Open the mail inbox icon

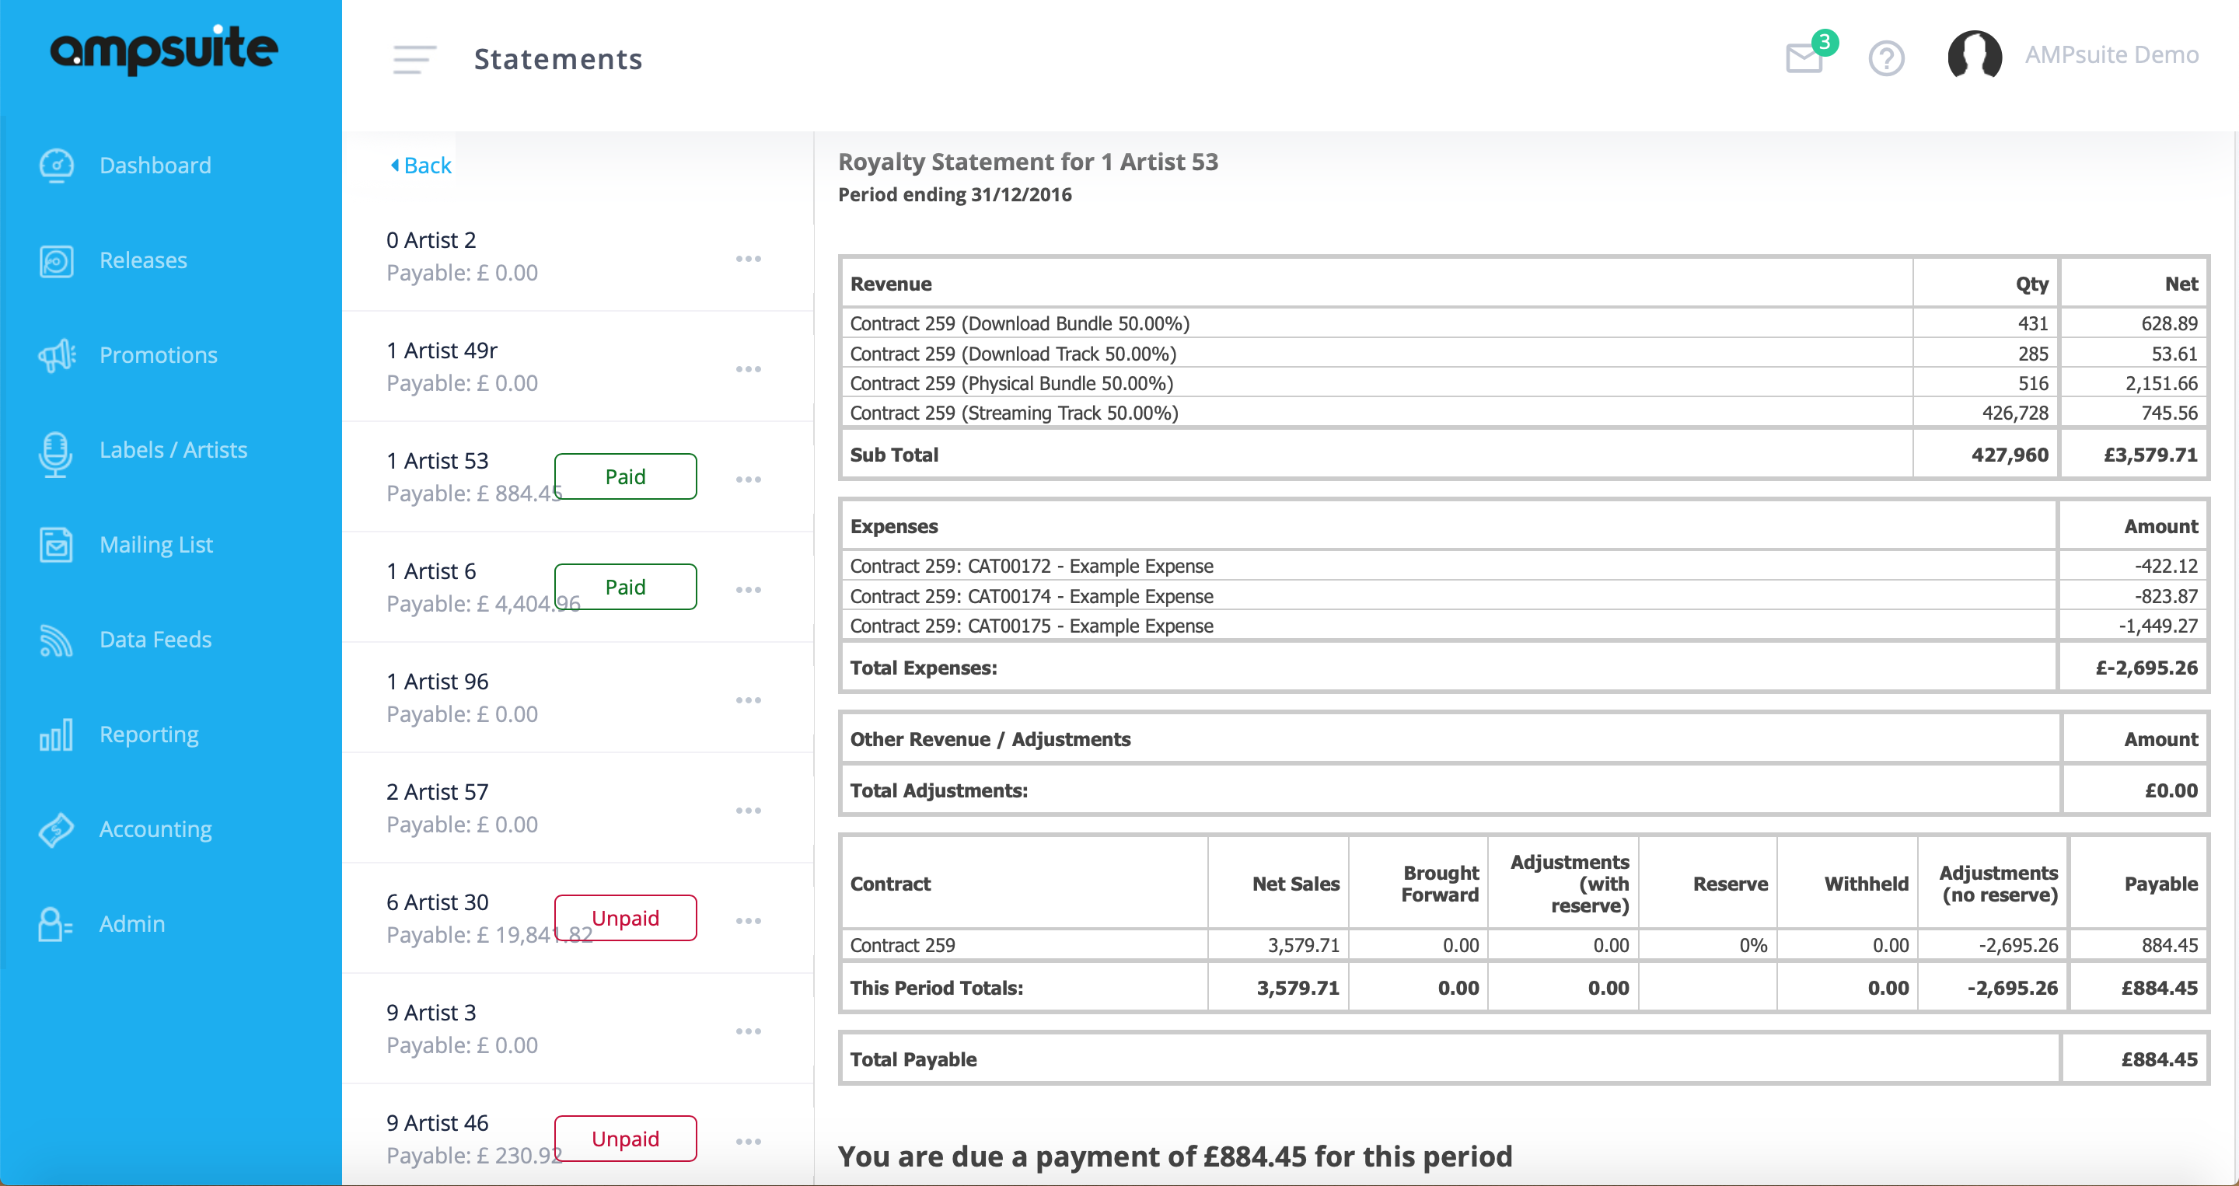[x=1804, y=59]
